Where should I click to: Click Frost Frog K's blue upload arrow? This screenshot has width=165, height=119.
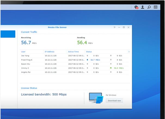[x=87, y=60]
